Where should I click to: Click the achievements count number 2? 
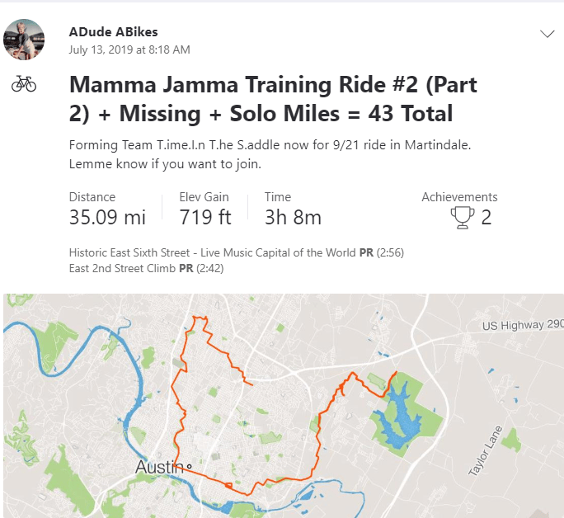[x=486, y=218]
